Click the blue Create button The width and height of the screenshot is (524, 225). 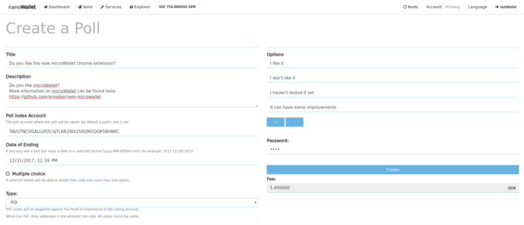(392, 170)
